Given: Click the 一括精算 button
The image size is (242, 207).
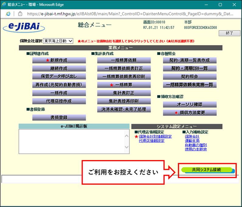Looking at the screenshot, I should tap(124, 85).
